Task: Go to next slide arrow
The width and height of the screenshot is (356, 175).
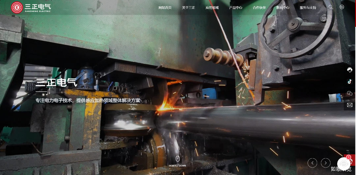Action: [326, 163]
